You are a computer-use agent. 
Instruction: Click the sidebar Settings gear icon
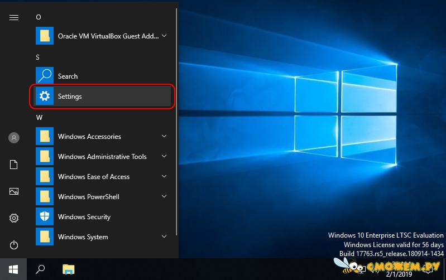(x=13, y=218)
